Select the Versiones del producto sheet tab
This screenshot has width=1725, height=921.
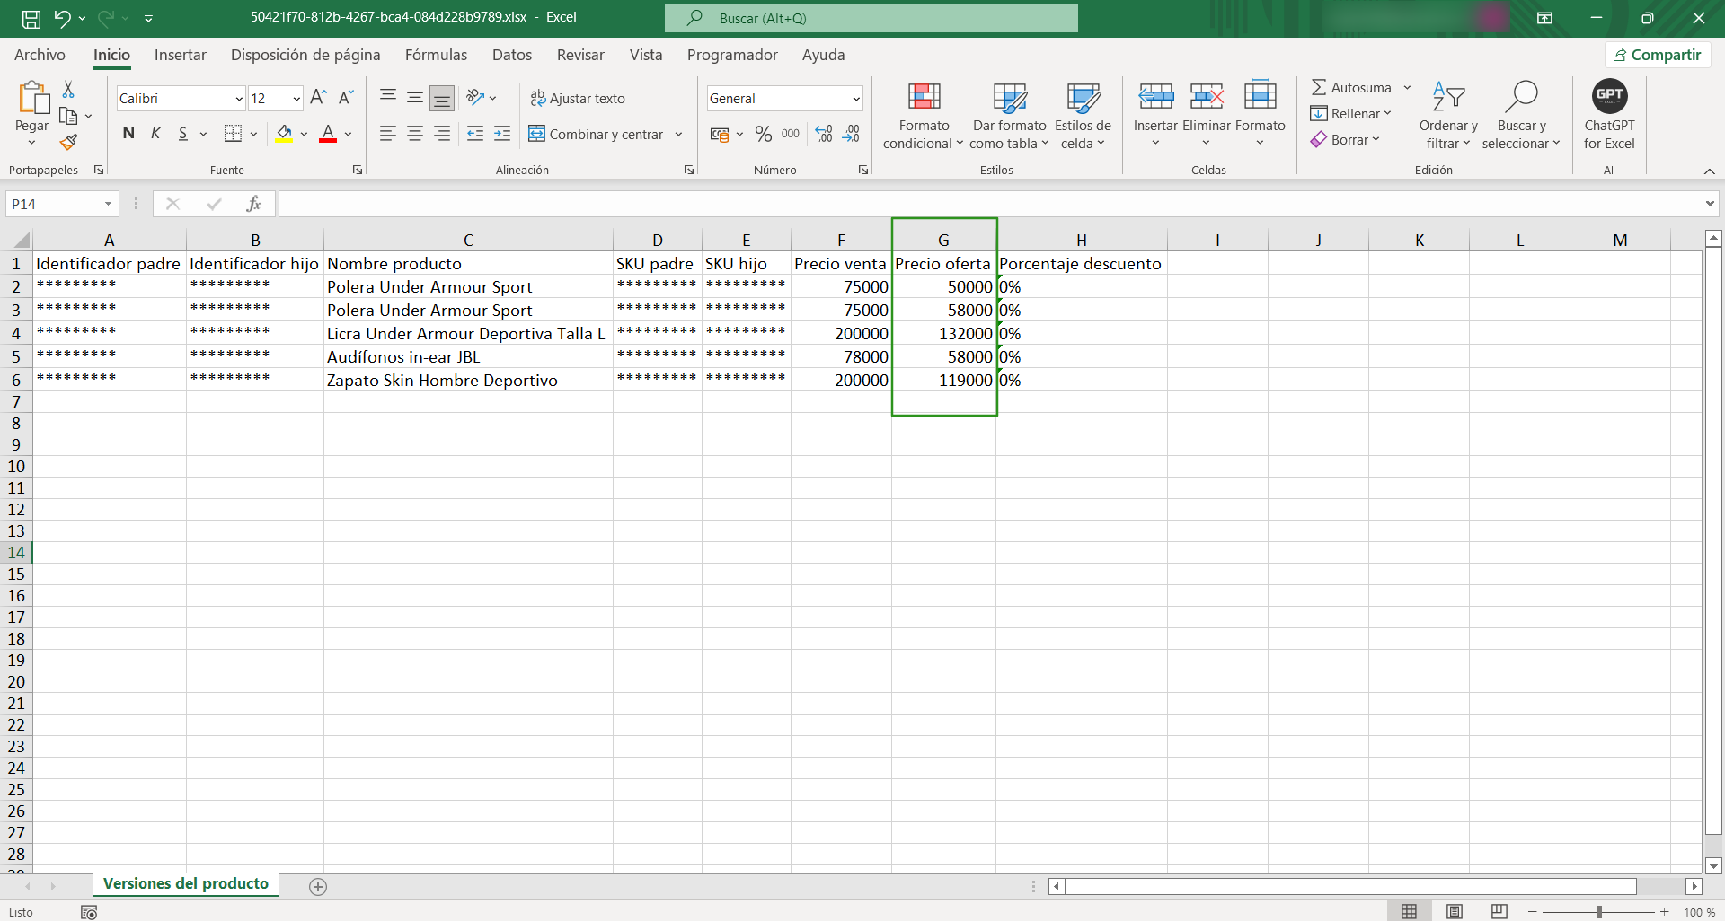click(186, 884)
